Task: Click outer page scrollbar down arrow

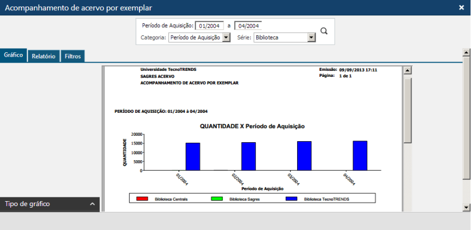Action: 466,208
